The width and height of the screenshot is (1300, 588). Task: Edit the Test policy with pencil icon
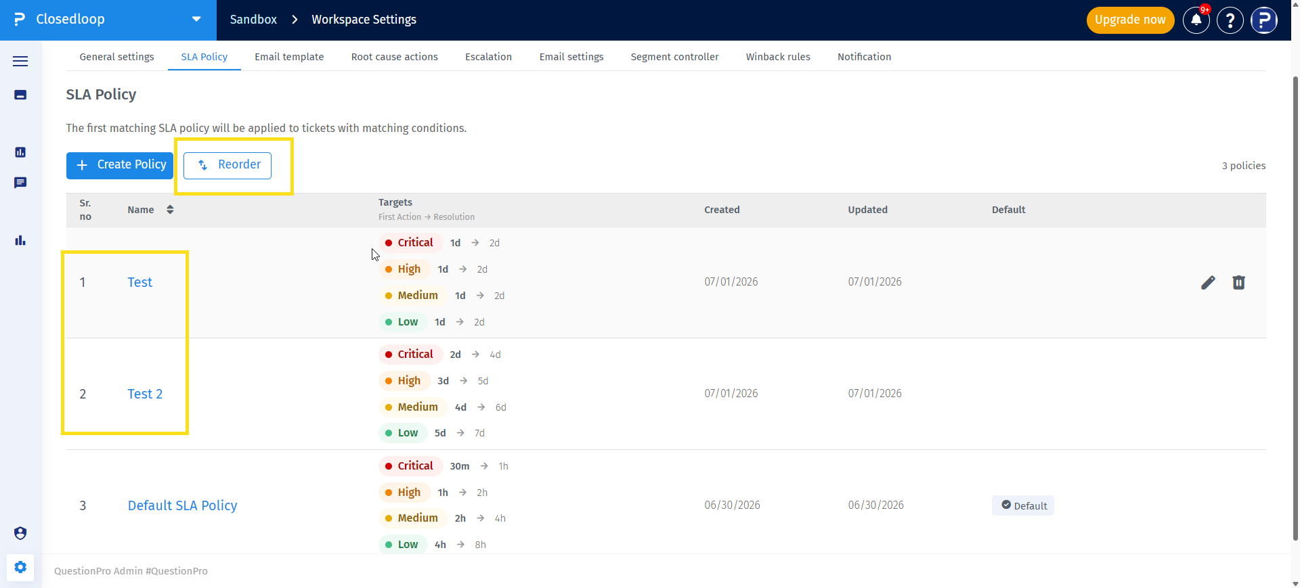(1208, 282)
